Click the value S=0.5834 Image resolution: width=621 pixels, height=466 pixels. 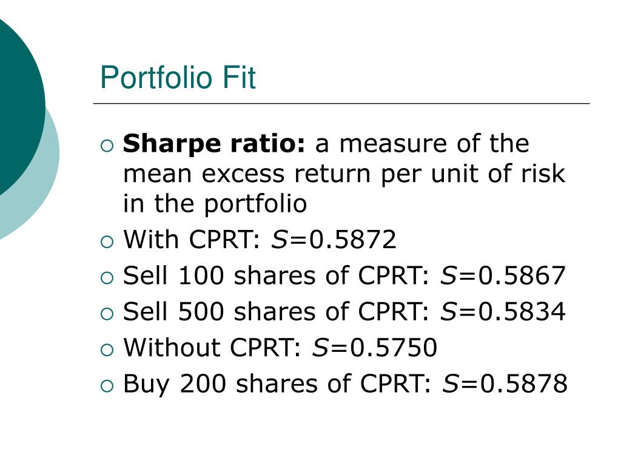pyautogui.click(x=503, y=311)
